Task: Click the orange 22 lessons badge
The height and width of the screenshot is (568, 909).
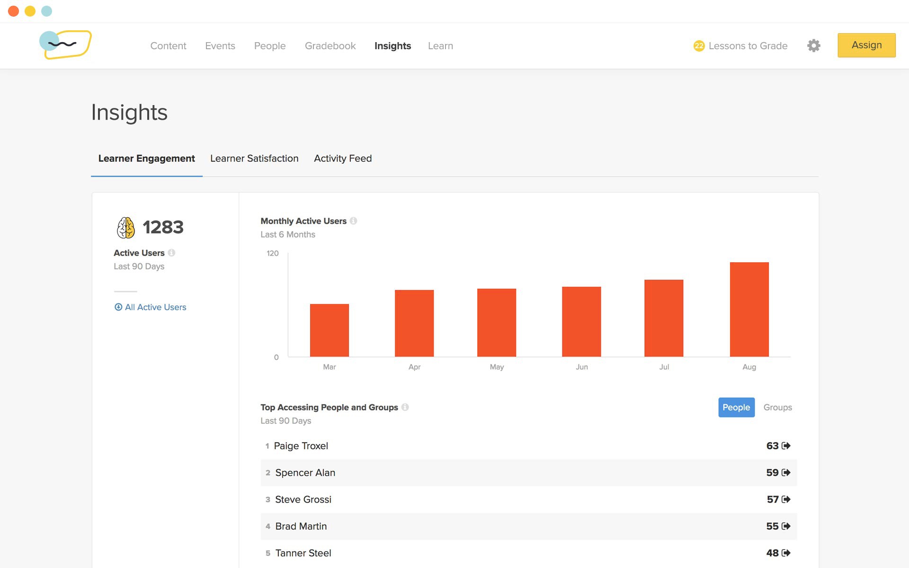Action: pos(699,45)
